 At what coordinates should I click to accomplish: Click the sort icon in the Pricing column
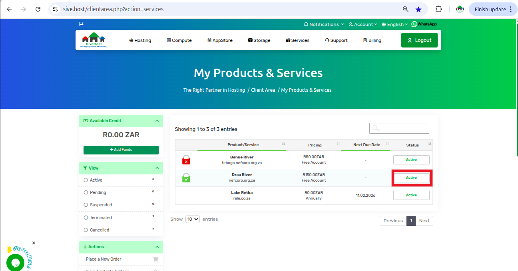[x=338, y=144]
